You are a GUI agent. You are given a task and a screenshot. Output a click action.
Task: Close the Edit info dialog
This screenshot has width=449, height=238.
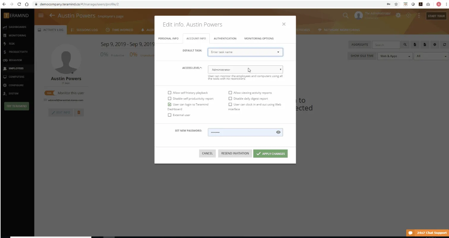tap(284, 24)
